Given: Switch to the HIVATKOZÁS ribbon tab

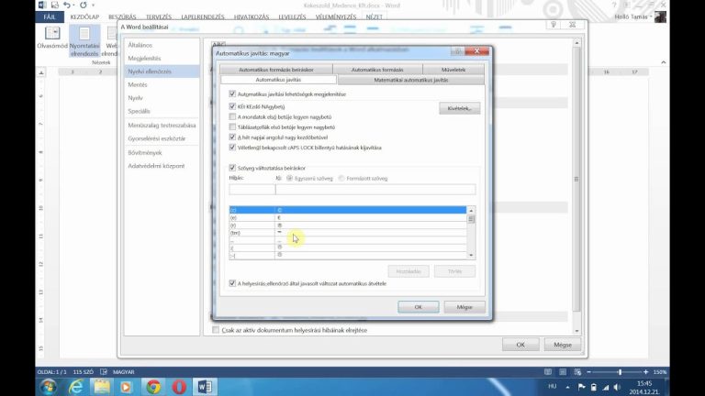Looking at the screenshot, I should pyautogui.click(x=252, y=16).
